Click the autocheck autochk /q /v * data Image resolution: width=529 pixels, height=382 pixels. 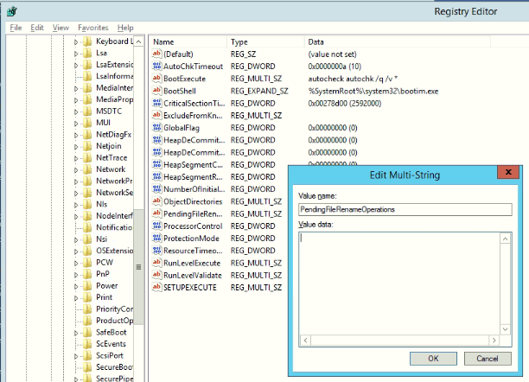pos(353,79)
